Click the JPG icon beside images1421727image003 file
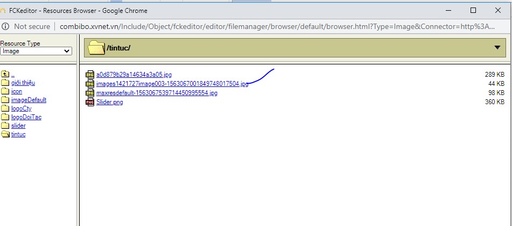Viewport: 512px width, 226px height. tap(90, 84)
